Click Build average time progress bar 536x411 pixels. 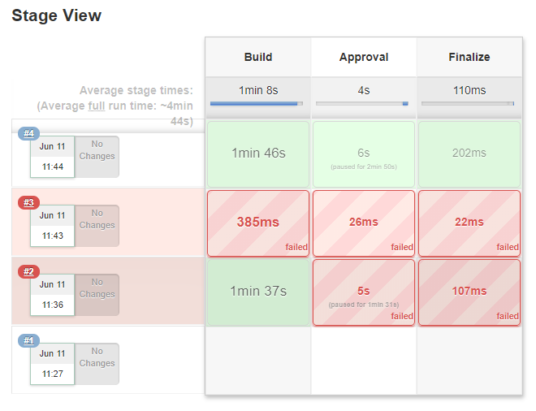pos(257,104)
